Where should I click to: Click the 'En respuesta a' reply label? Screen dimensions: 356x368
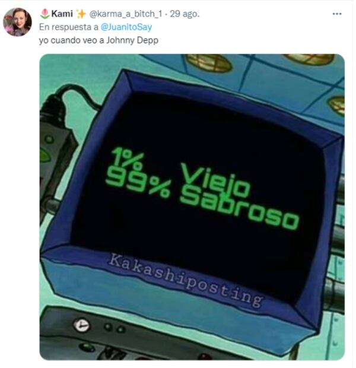pos(68,27)
